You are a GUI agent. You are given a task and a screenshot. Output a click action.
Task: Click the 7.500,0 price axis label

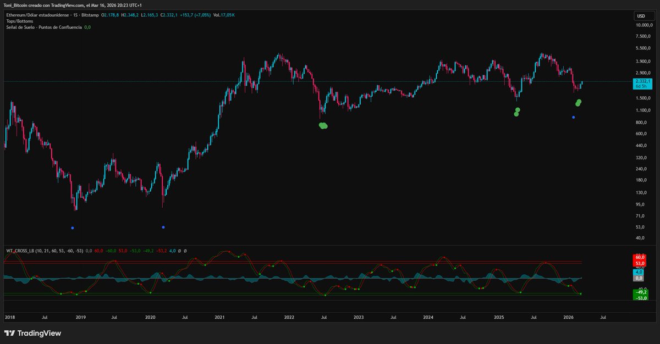pyautogui.click(x=643, y=36)
